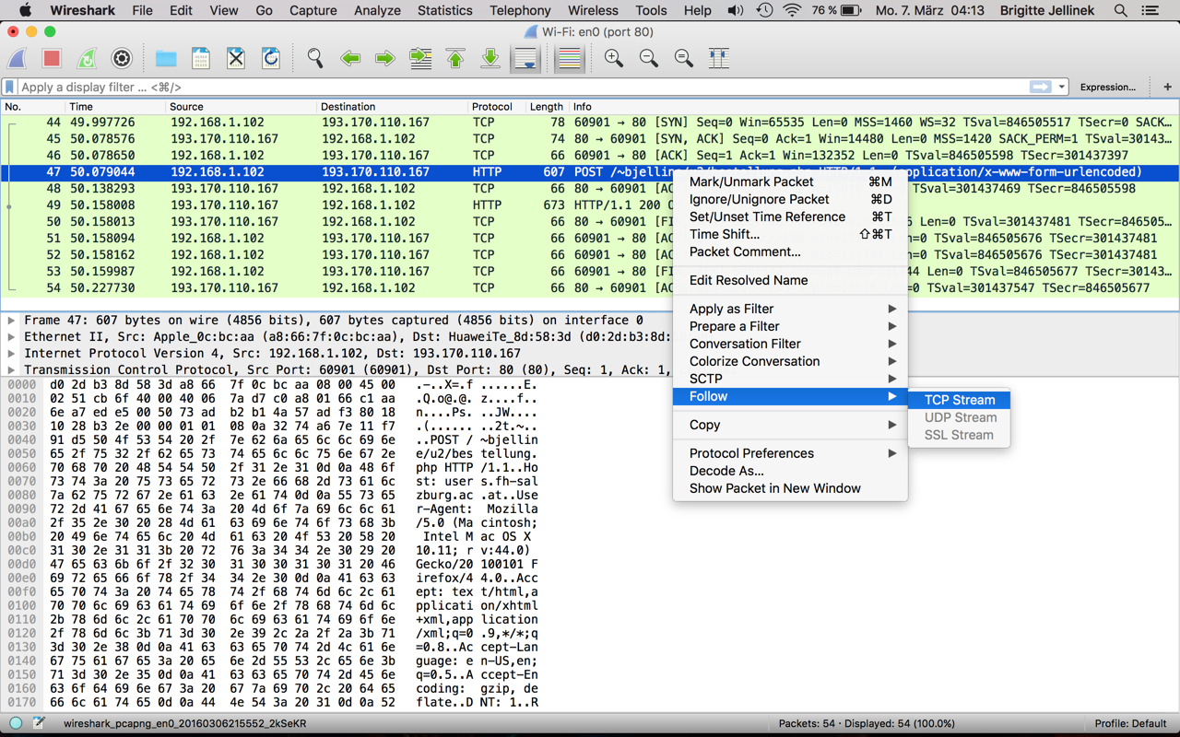Save this capture file
Screen dimensions: 1180x737
pyautogui.click(x=201, y=58)
